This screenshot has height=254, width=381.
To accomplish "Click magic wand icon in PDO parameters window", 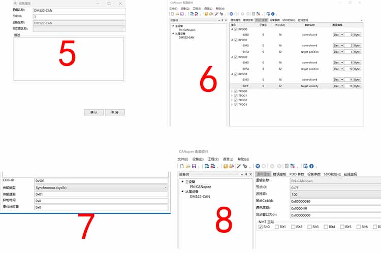I will pyautogui.click(x=216, y=14).
